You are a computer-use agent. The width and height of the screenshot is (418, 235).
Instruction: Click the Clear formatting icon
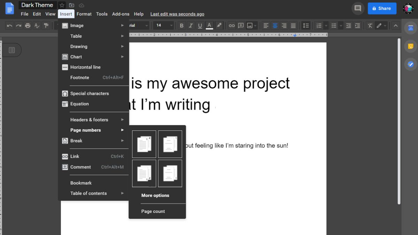[370, 25]
